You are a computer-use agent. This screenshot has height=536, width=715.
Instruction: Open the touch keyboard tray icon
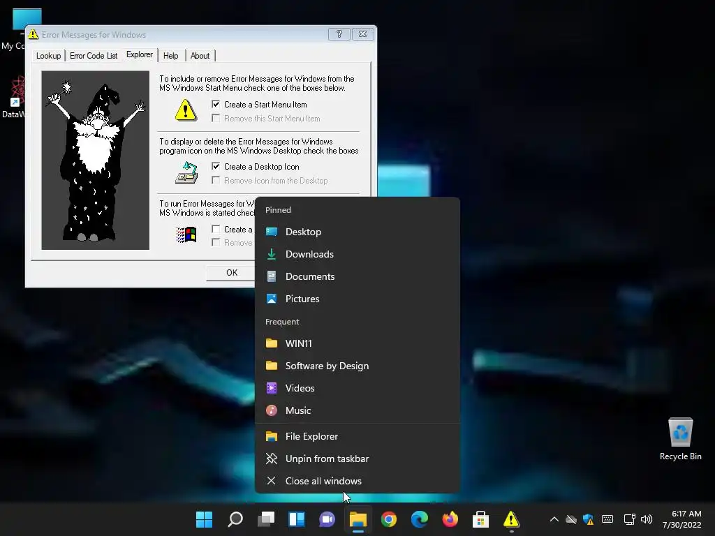[607, 519]
